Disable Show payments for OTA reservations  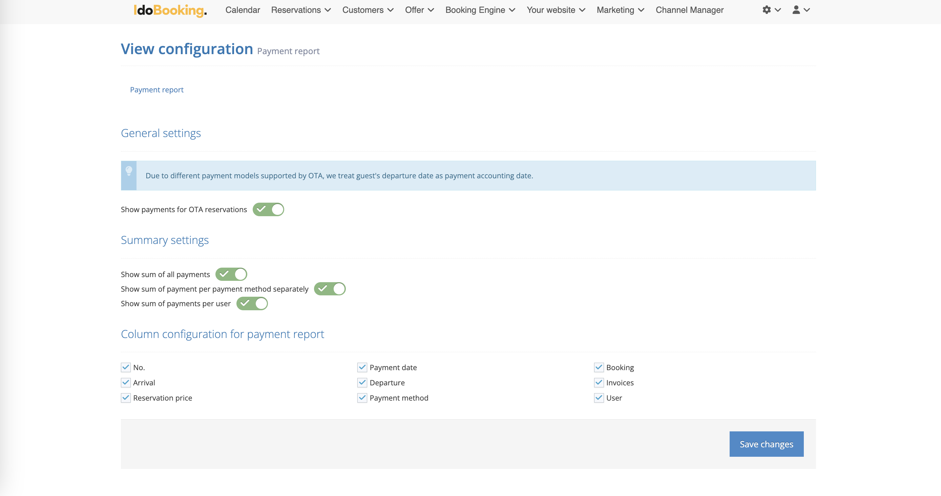tap(268, 209)
